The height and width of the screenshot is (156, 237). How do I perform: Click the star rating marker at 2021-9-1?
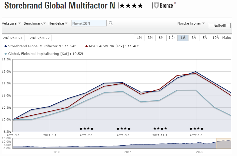click(x=123, y=129)
